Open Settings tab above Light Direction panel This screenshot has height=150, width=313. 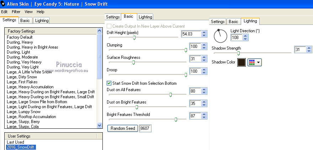coord(218,22)
